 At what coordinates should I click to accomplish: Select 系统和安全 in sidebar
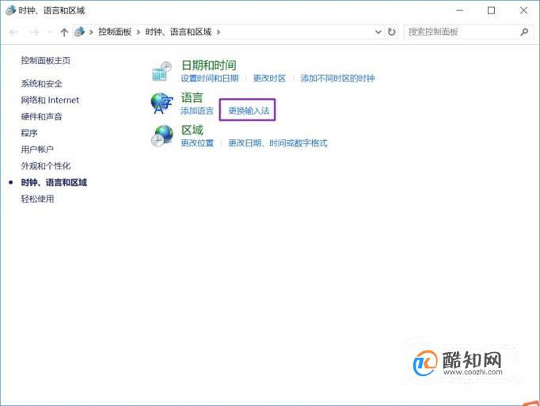tap(41, 84)
